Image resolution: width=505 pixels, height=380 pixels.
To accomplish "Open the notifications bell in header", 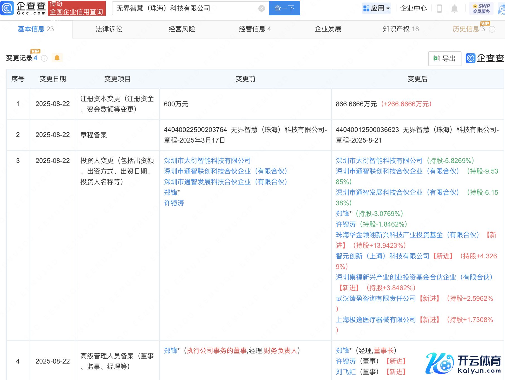I will point(454,9).
